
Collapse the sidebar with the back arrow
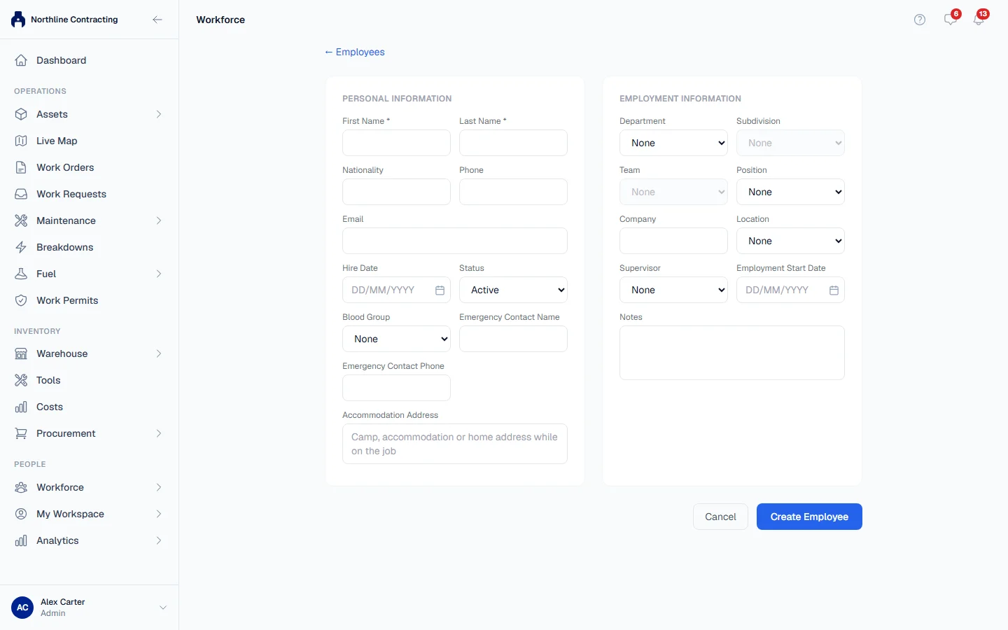[x=157, y=20]
